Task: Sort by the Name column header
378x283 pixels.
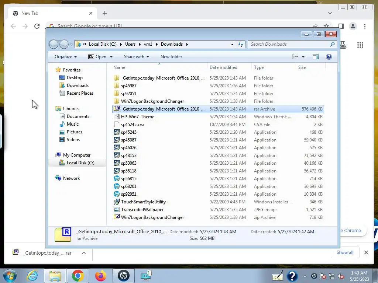Action: click(159, 67)
